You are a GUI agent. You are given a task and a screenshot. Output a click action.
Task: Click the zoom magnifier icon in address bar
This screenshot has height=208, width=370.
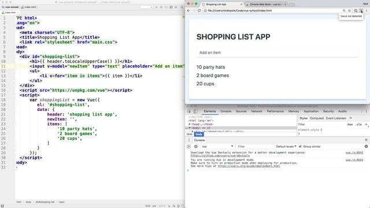(344, 10)
